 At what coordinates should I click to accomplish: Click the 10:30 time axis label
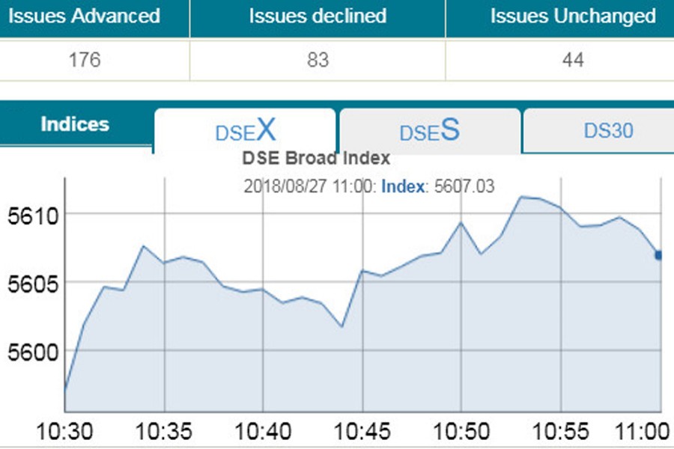64,433
